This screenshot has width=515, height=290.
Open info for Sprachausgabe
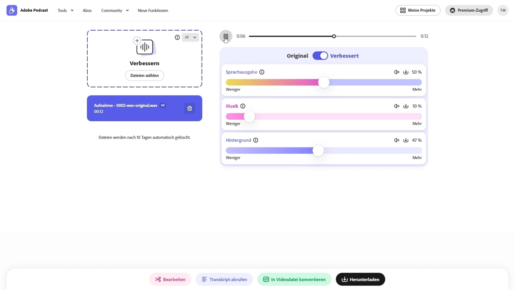(x=262, y=72)
